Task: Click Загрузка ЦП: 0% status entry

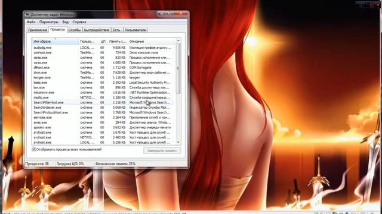Action: (x=70, y=164)
